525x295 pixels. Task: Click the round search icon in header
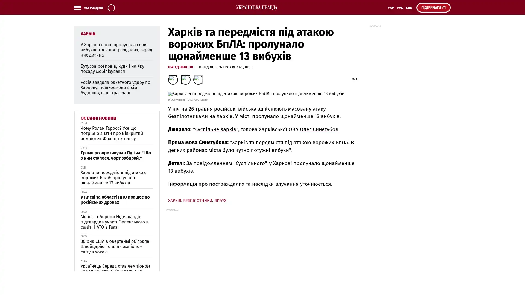pos(111,8)
